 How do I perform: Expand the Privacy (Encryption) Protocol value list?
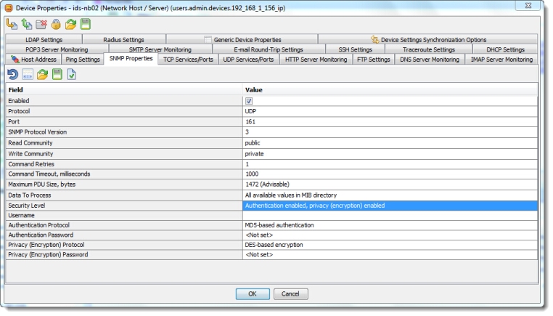pyautogui.click(x=390, y=245)
